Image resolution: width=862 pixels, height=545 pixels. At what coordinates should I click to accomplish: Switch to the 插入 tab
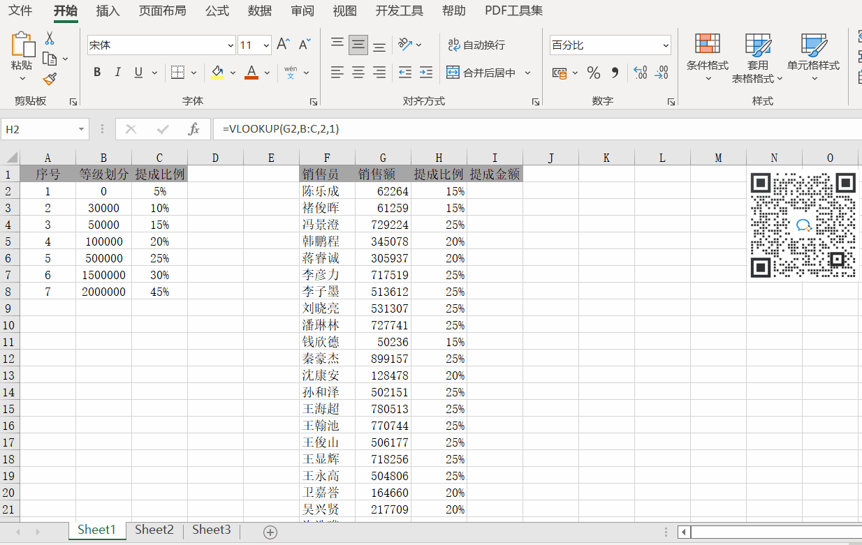[108, 10]
